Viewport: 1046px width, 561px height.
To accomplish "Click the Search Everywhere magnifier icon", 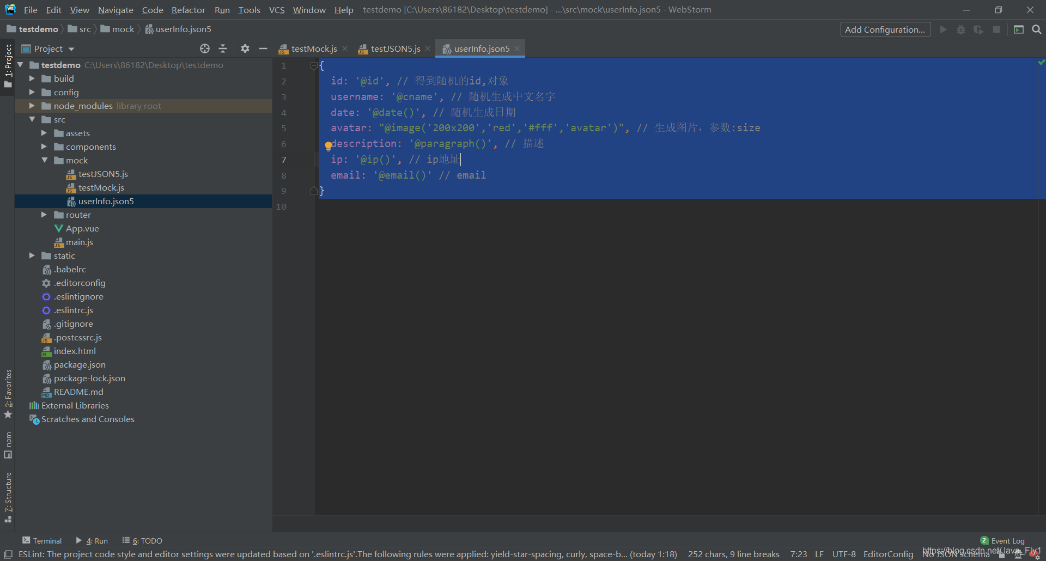I will (x=1037, y=29).
